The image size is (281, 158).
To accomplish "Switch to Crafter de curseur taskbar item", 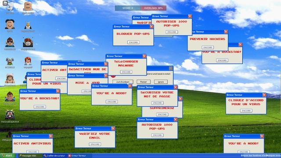I will (x=54, y=156).
